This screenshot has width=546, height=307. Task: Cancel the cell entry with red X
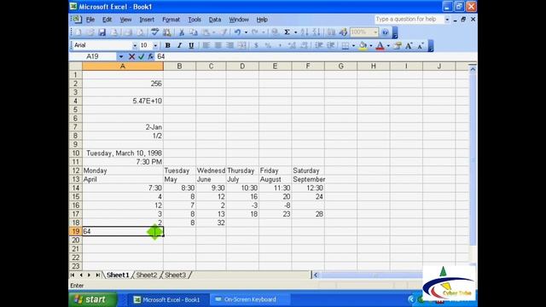click(x=131, y=56)
